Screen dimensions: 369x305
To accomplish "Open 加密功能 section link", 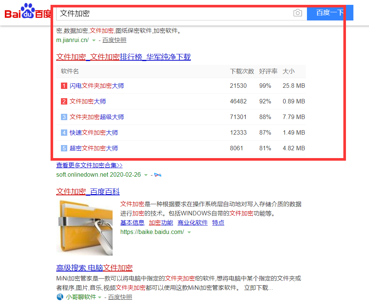I will click(x=161, y=222).
